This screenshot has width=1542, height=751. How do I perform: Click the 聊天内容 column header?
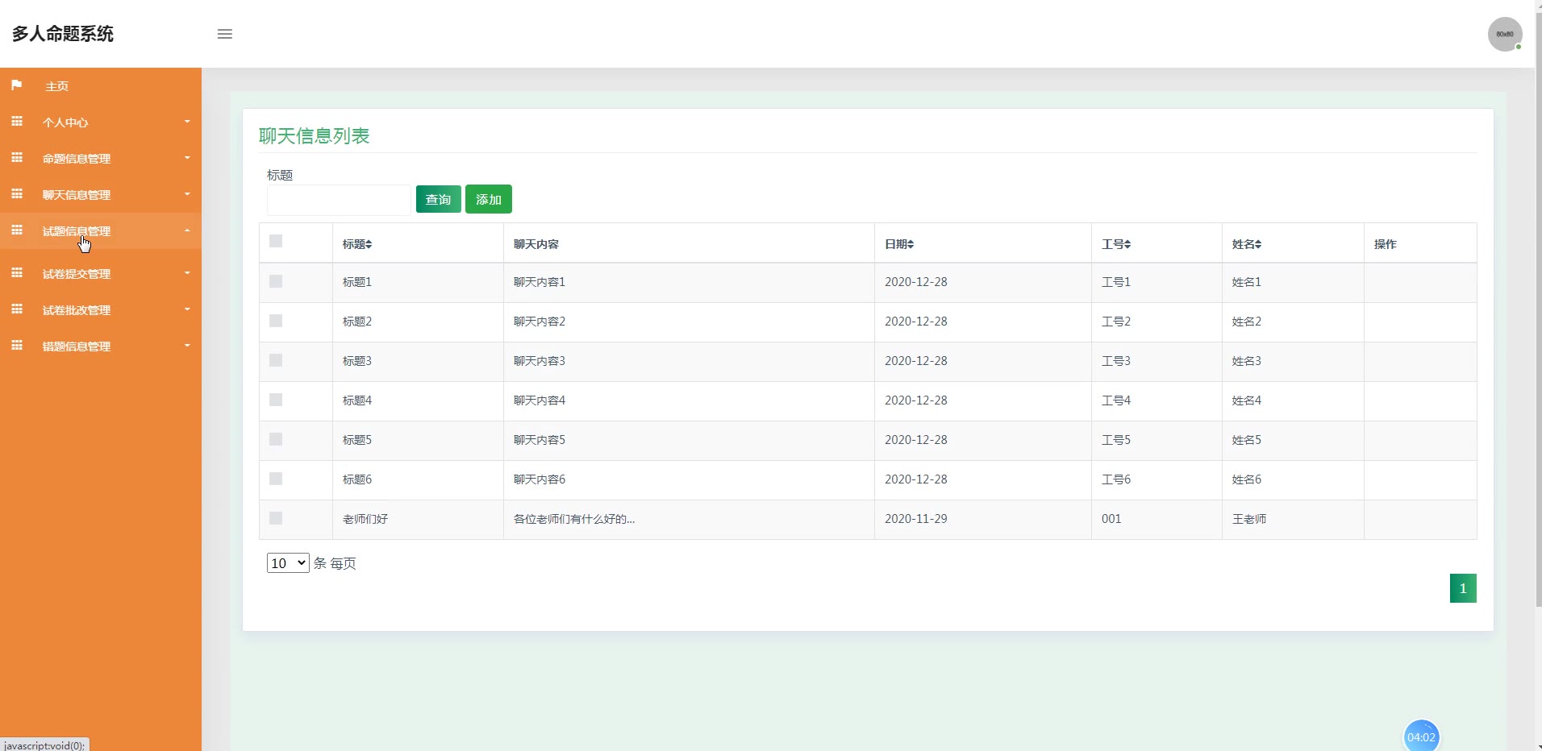pos(536,244)
